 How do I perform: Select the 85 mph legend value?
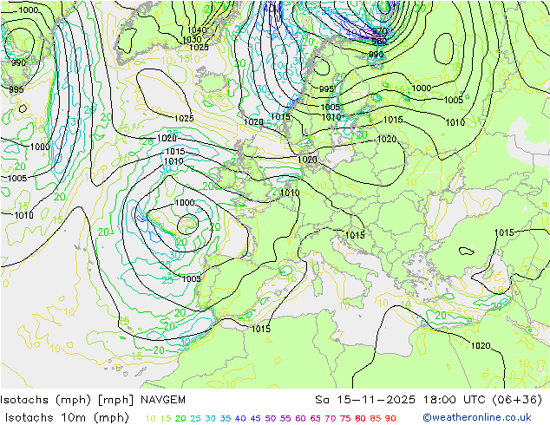[376, 418]
